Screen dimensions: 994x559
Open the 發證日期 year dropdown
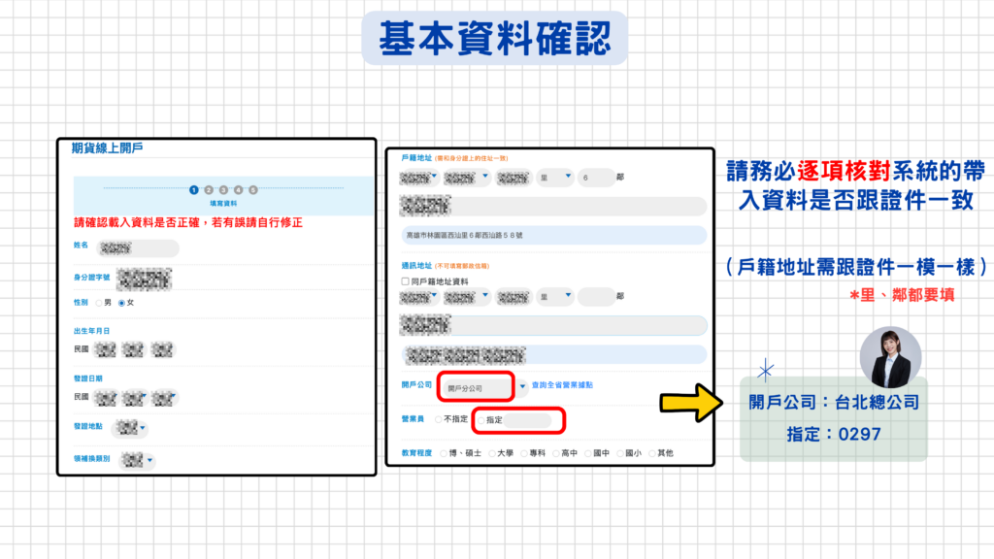(105, 398)
